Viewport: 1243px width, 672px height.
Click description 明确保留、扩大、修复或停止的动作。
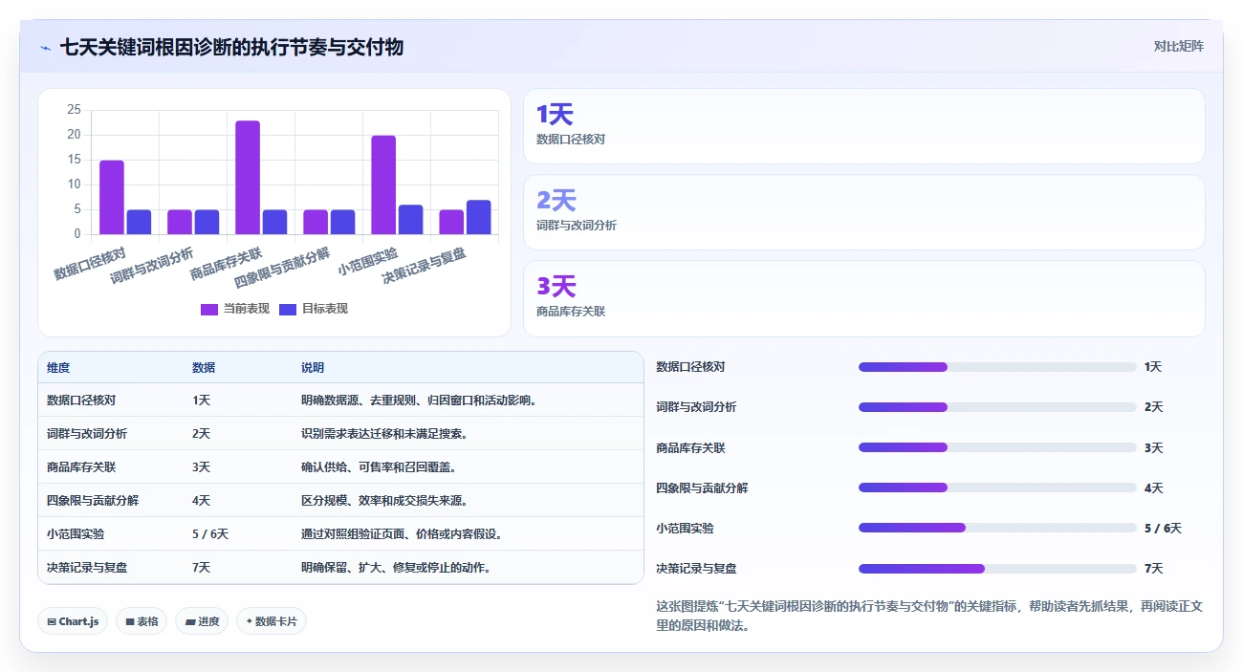(x=396, y=568)
